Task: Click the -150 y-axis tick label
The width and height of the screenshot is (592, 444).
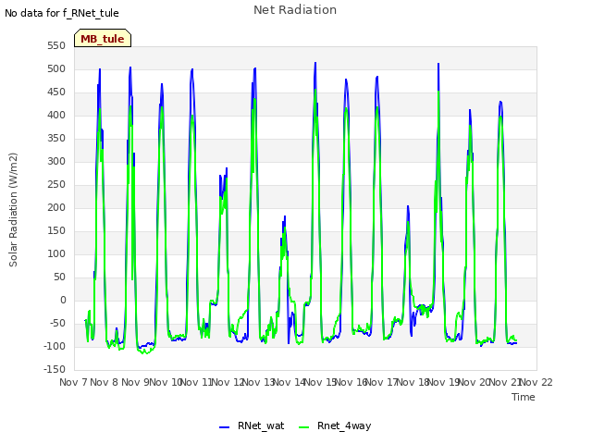Action: pos(55,369)
